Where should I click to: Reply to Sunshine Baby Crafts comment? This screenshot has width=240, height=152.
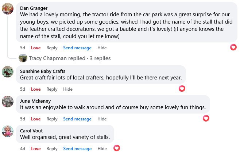(52, 89)
